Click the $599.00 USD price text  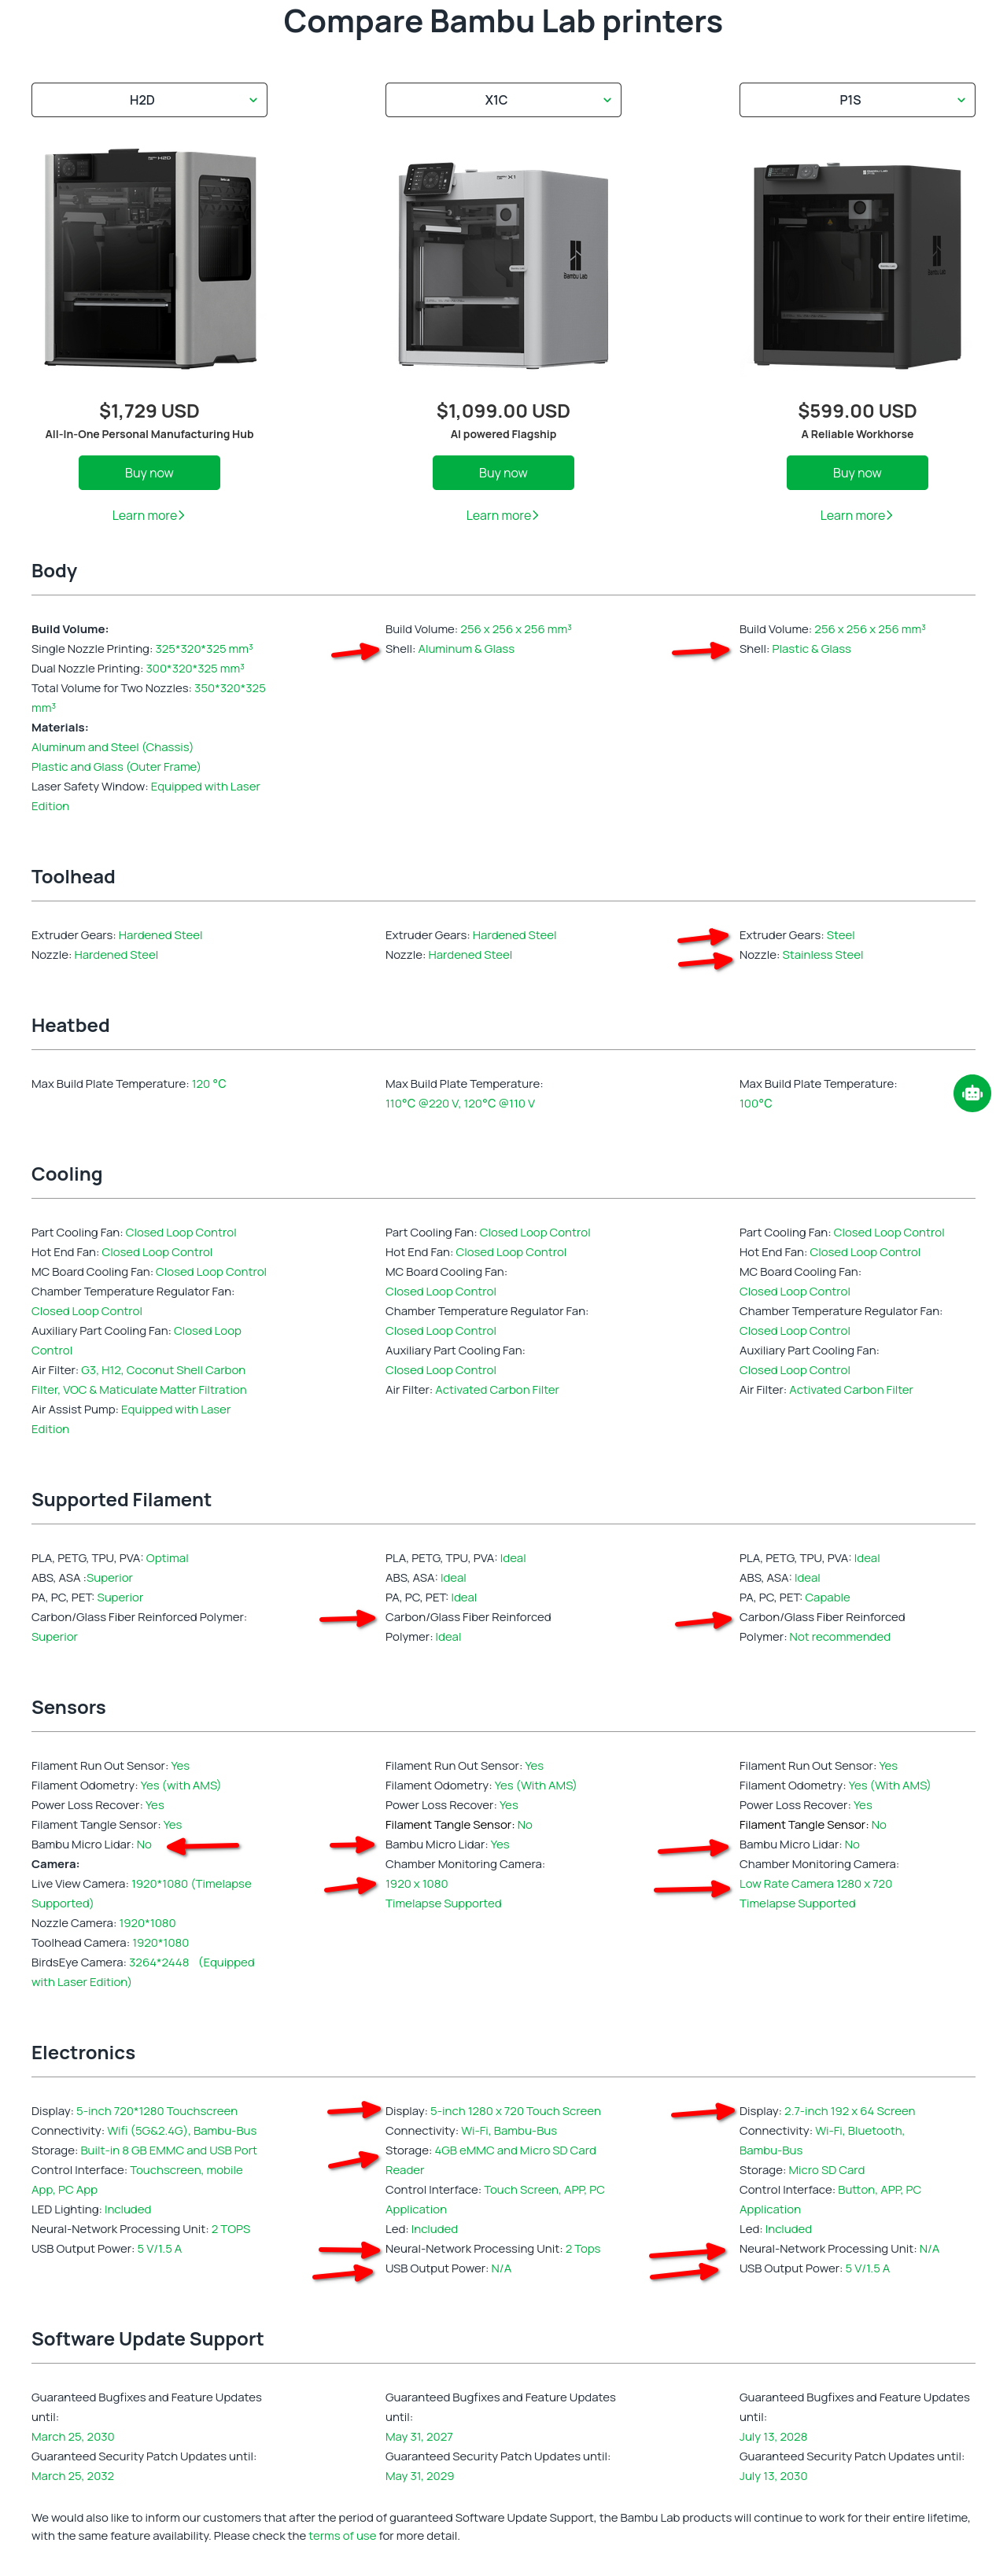pyautogui.click(x=857, y=411)
